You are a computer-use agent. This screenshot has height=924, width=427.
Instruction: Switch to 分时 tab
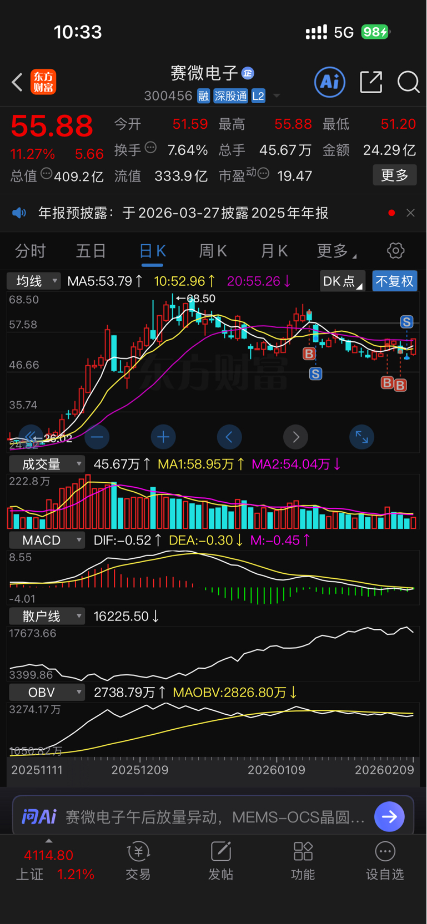(31, 251)
